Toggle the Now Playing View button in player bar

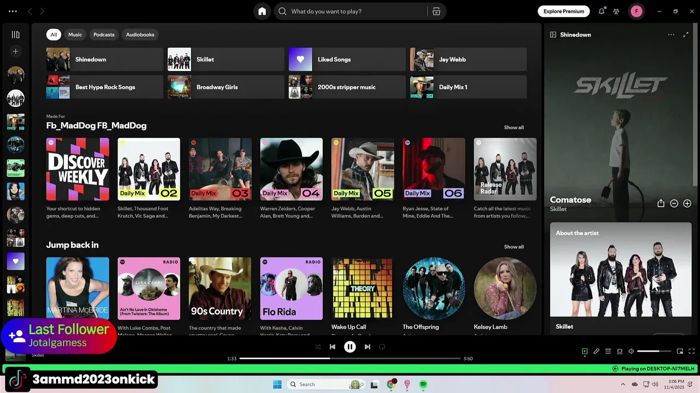585,352
